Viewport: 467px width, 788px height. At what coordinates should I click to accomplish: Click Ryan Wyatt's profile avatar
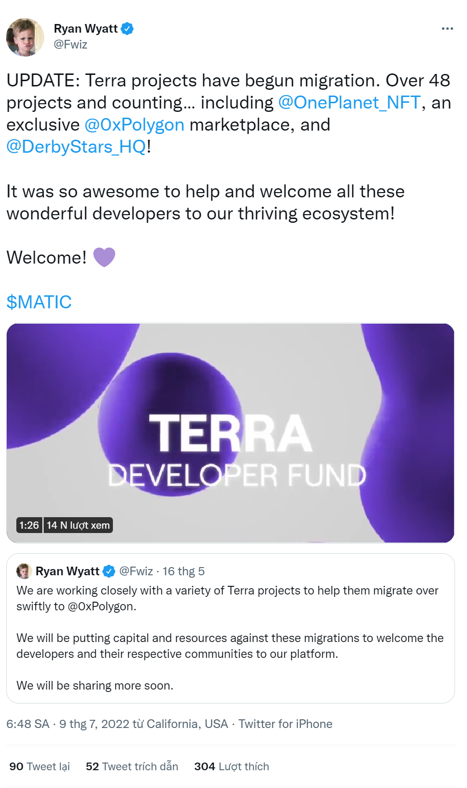click(x=25, y=37)
